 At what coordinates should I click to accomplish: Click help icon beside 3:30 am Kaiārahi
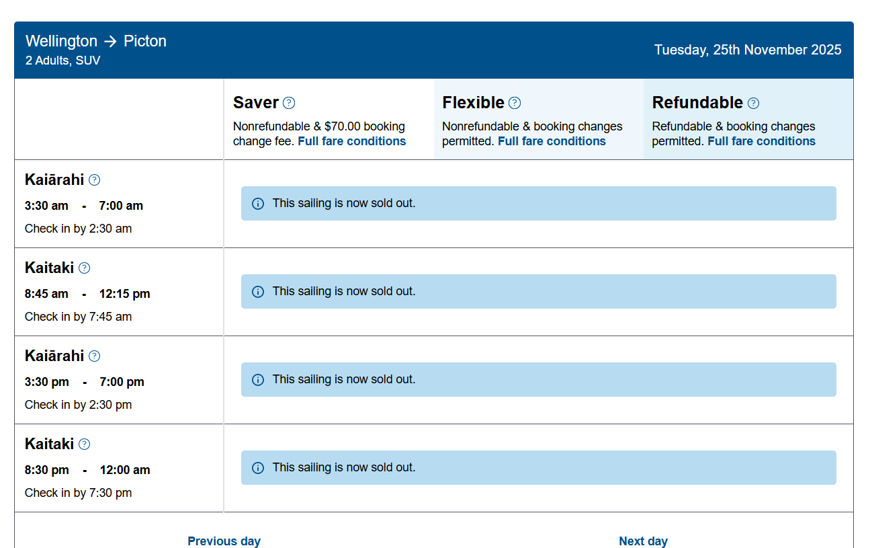pyautogui.click(x=95, y=180)
